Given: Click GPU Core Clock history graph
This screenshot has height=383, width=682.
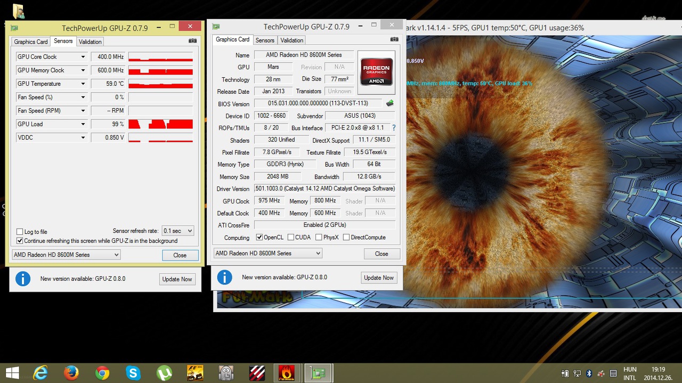Looking at the screenshot, I should (x=160, y=56).
